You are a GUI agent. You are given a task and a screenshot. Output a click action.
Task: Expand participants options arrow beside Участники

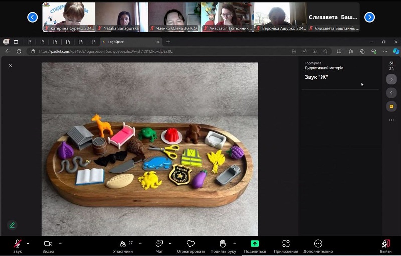point(140,244)
